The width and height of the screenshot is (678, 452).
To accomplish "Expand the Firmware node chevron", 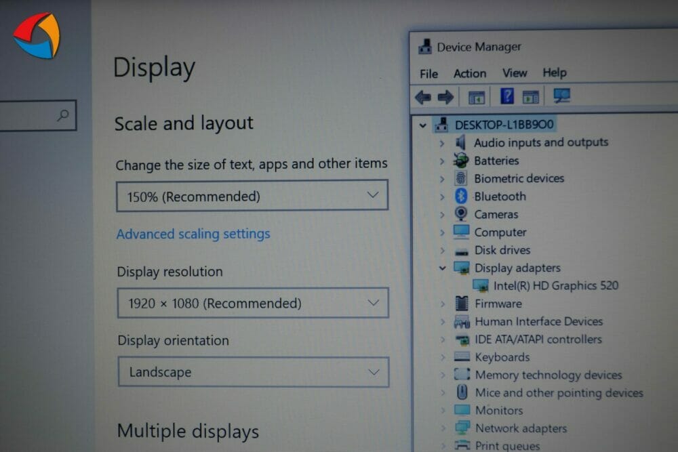I will 443,304.
